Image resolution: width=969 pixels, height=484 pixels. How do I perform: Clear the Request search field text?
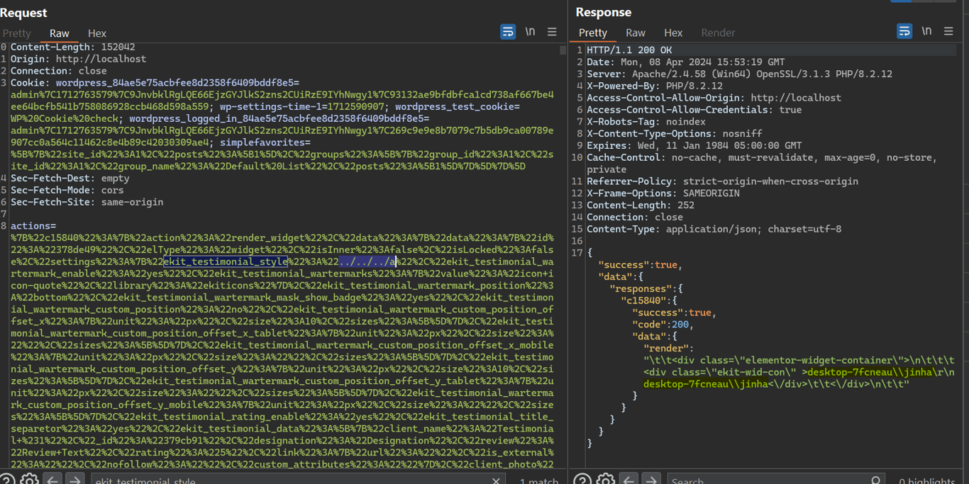tap(496, 480)
